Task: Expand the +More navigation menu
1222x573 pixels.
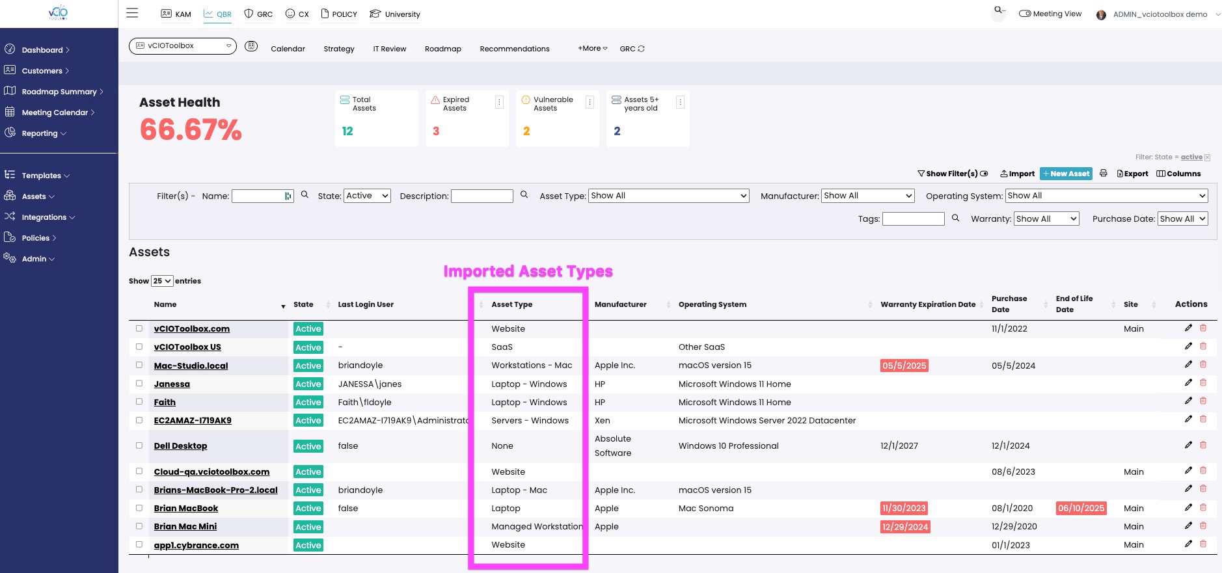Action: (x=592, y=49)
